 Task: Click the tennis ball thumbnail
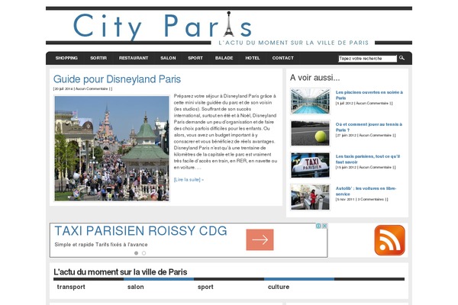pos(310,133)
